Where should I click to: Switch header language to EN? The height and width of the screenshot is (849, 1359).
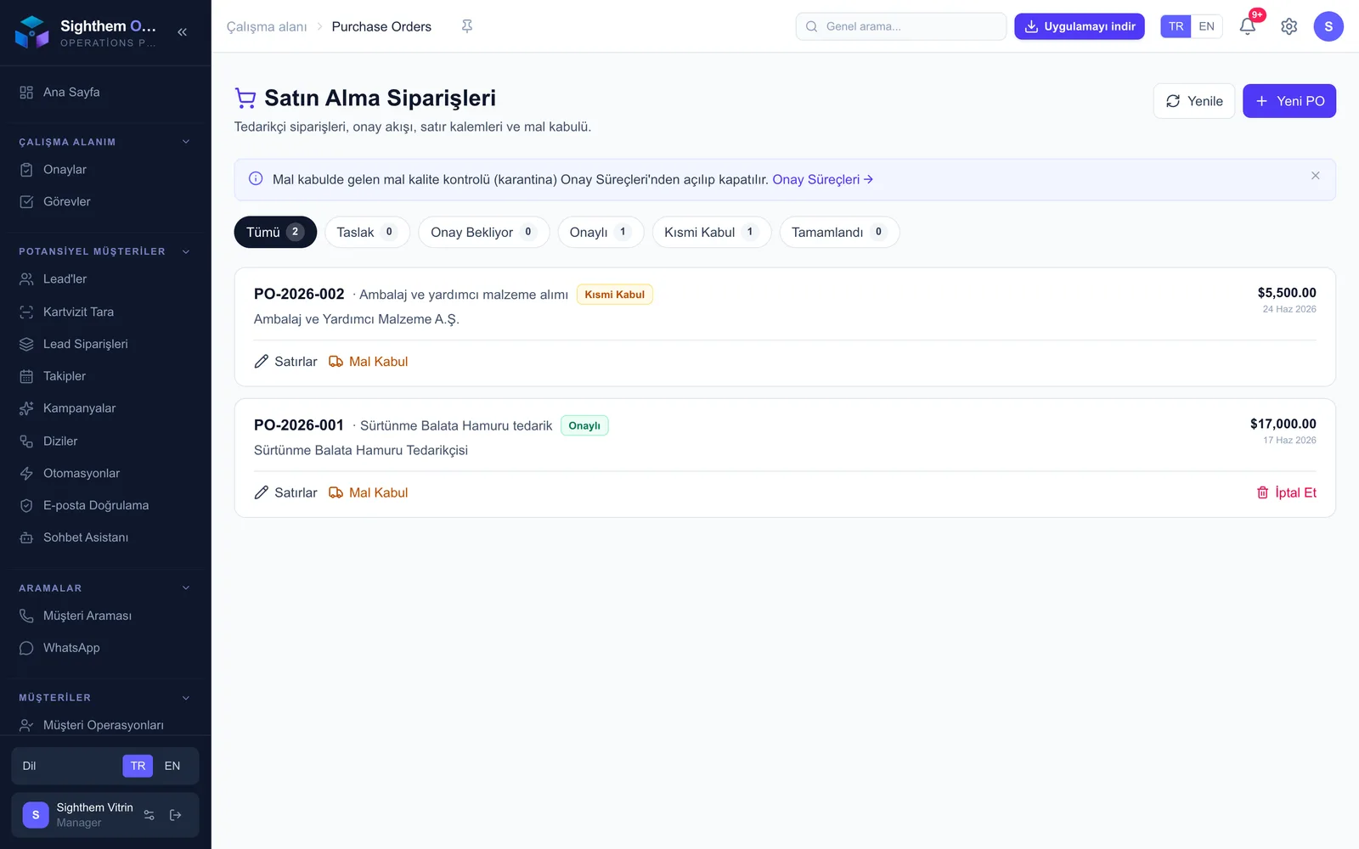1206,26
